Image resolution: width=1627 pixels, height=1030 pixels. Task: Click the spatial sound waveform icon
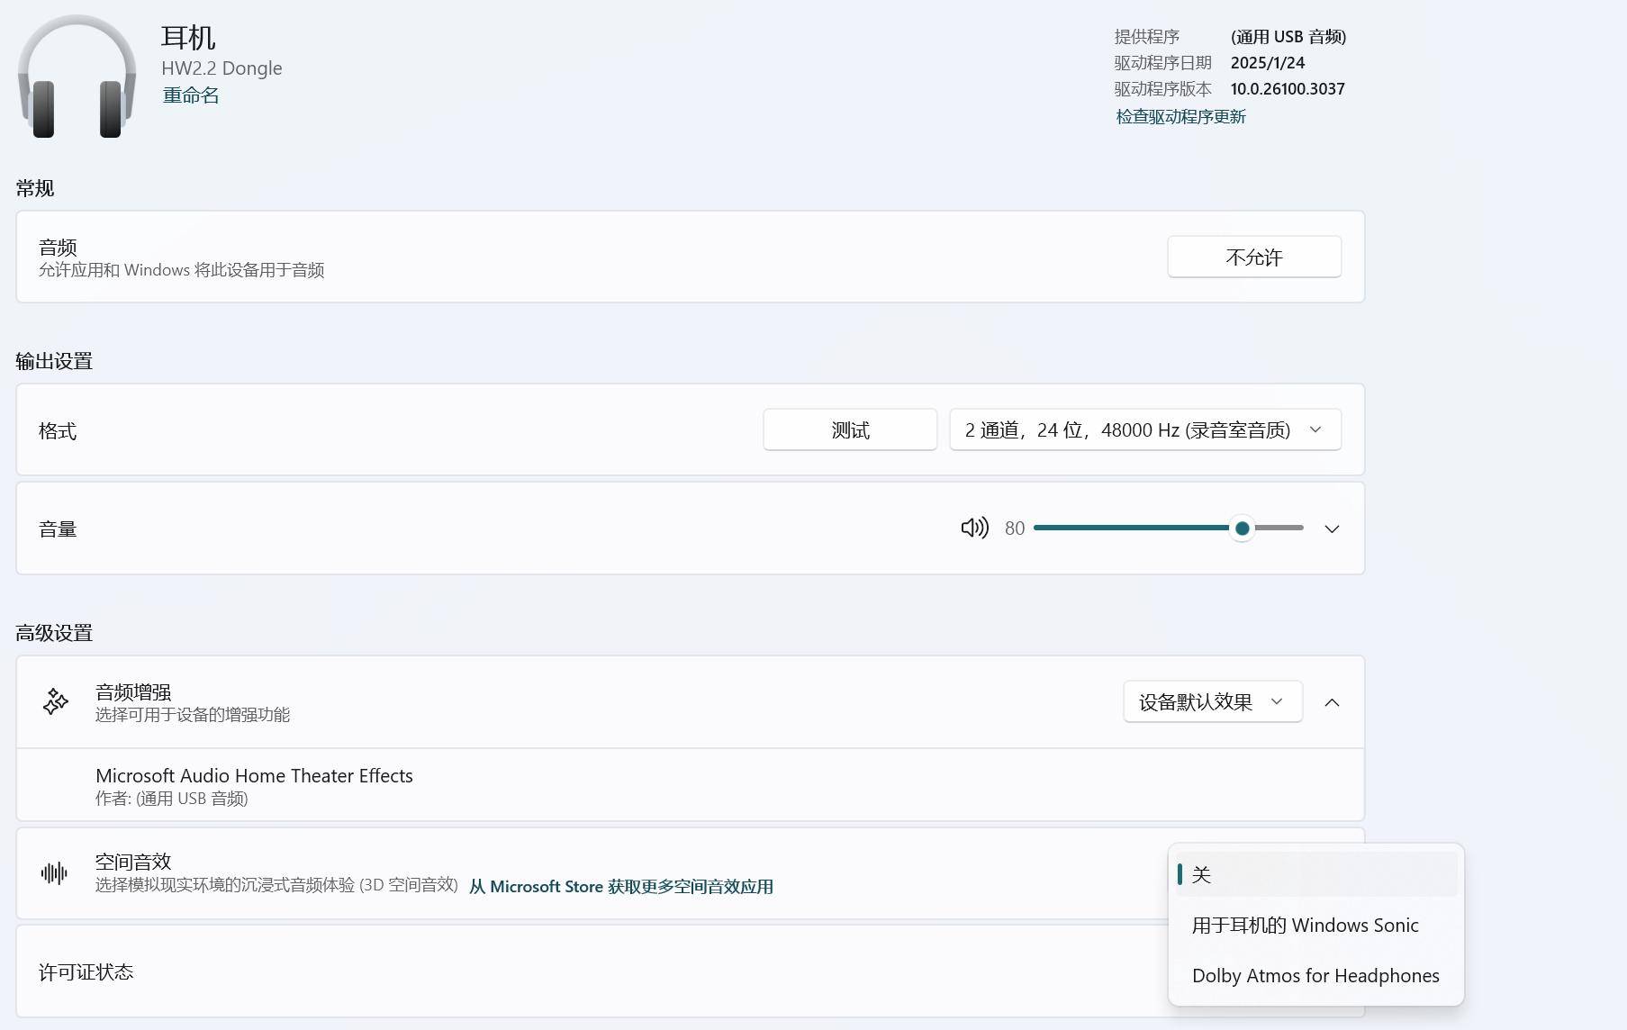point(54,872)
